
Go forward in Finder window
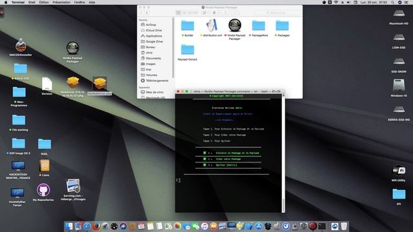(147, 13)
